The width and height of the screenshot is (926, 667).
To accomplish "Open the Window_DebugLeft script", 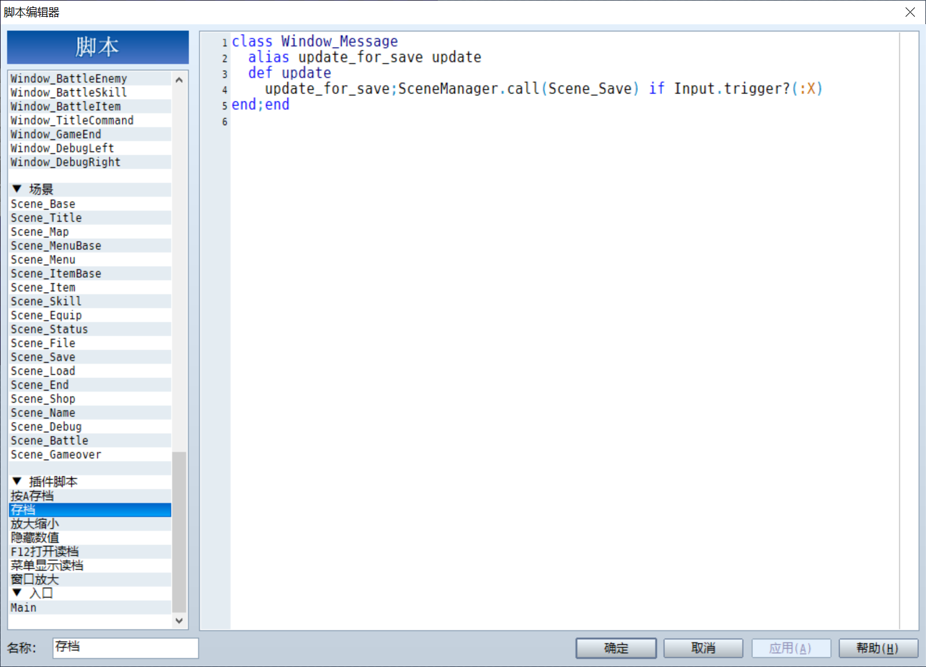I will tap(90, 148).
